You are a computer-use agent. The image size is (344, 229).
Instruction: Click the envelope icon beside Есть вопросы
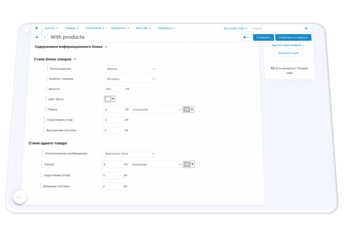coord(272,68)
